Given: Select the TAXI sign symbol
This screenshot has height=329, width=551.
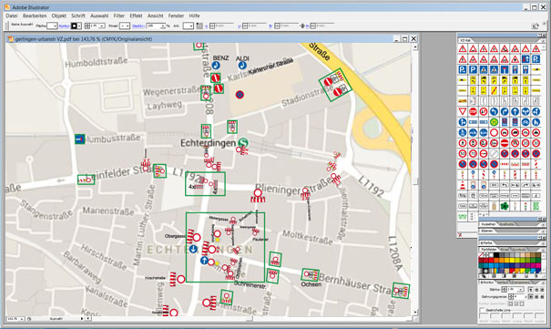Looking at the screenshot, I should click(x=463, y=206).
